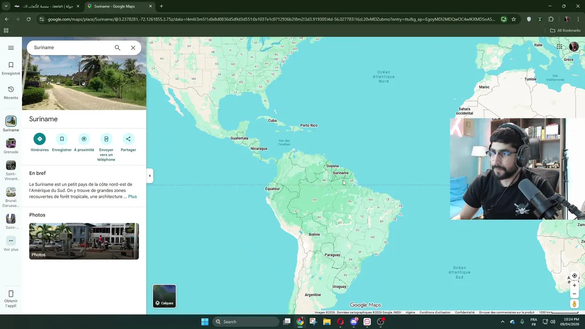Open the All Bookmarks folder

click(x=565, y=31)
